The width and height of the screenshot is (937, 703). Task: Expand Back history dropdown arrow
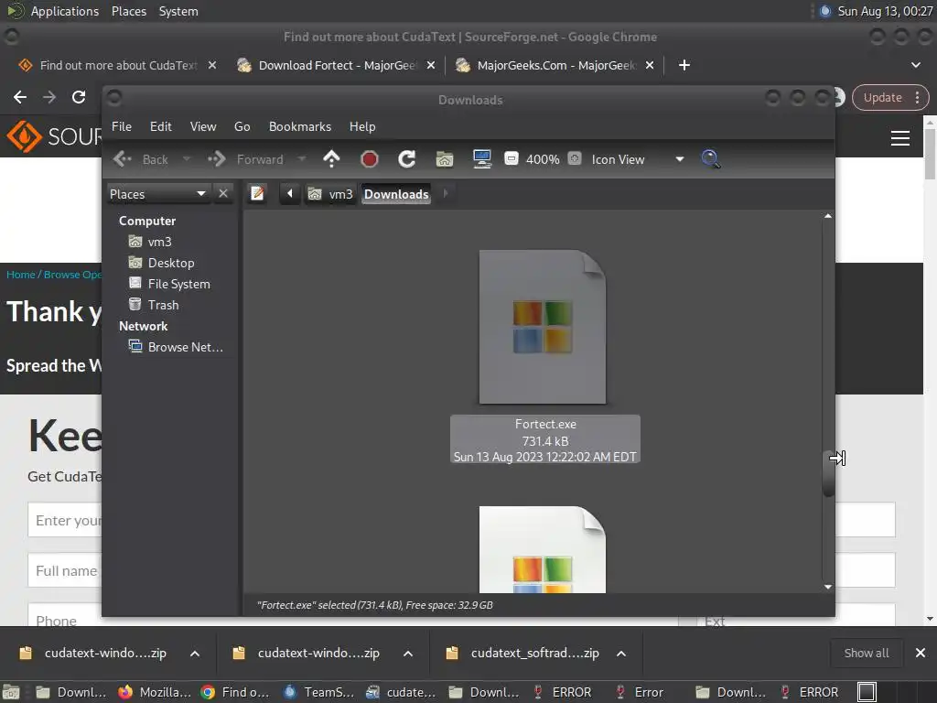187,159
